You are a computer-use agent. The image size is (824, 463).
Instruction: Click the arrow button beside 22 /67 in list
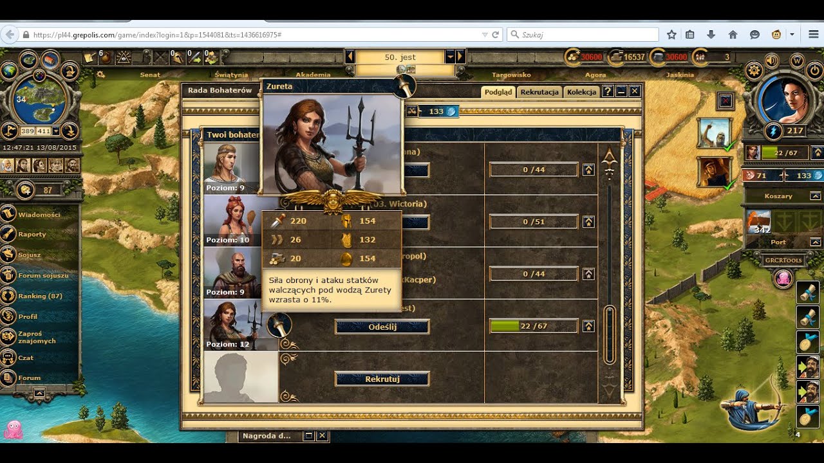[588, 326]
